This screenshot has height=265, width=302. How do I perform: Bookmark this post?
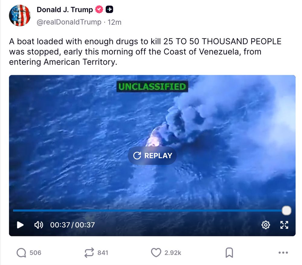[229, 253]
